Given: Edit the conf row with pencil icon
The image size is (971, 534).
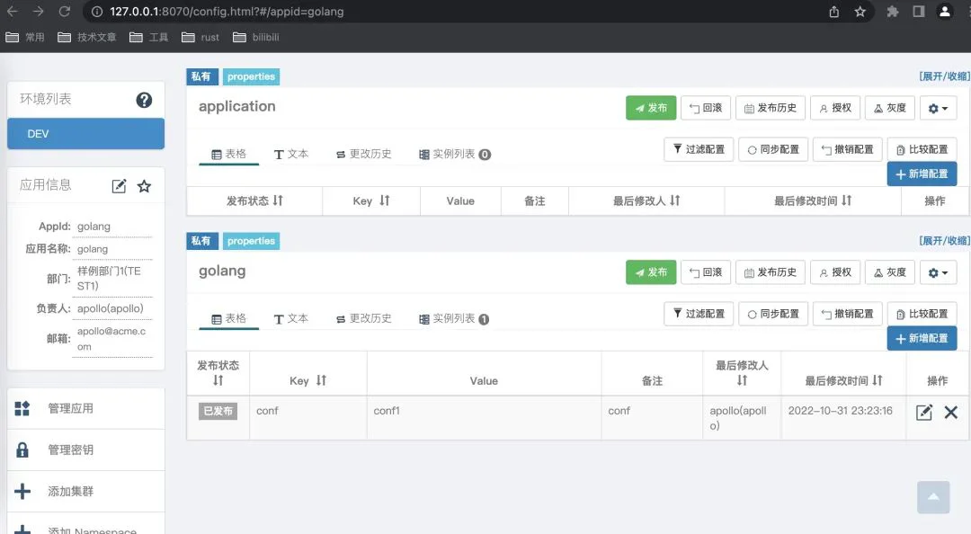Looking at the screenshot, I should pos(923,413).
